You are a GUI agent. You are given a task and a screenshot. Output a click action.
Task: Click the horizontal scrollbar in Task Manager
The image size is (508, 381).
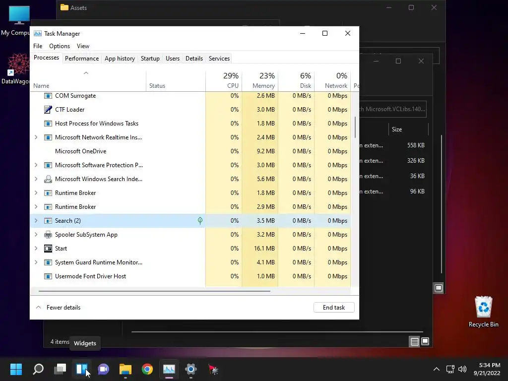coord(154,291)
